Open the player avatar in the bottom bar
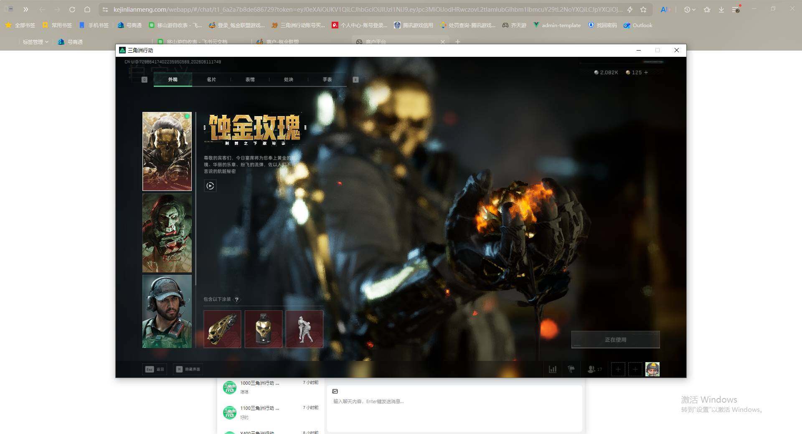Image resolution: width=802 pixels, height=434 pixels. point(652,369)
